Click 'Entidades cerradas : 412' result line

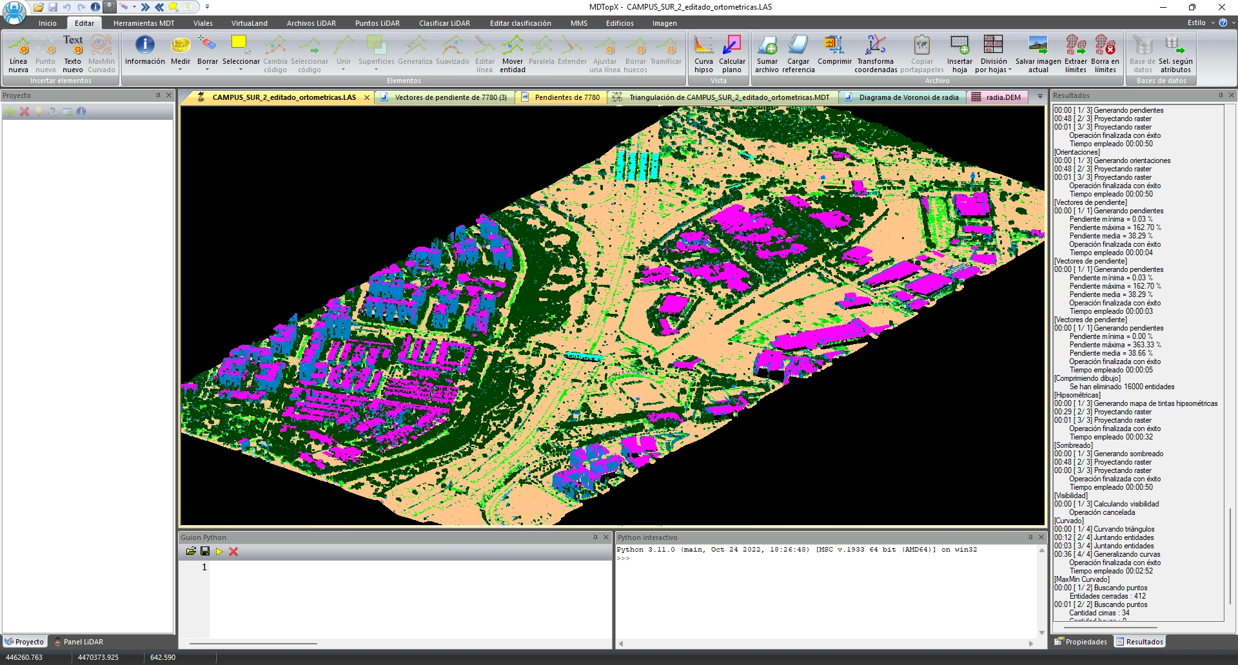pyautogui.click(x=1108, y=596)
